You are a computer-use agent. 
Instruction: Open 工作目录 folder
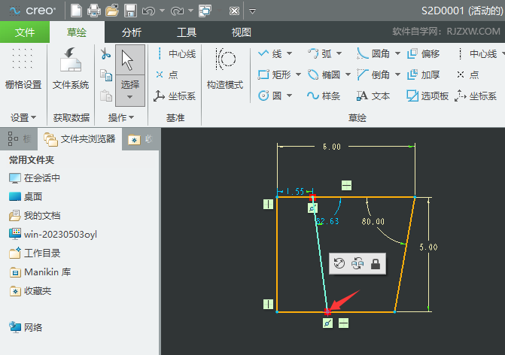35,253
